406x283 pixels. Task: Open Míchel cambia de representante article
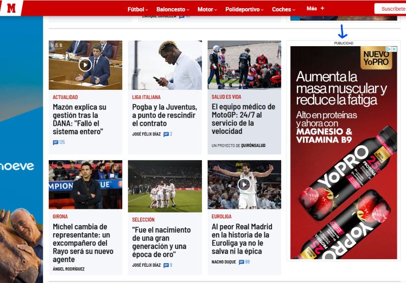[82, 242]
